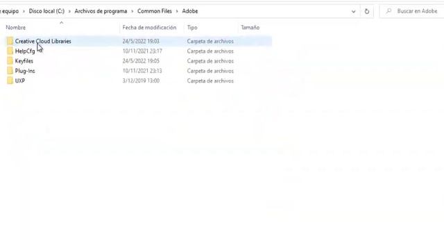Sort by Tipo column header

tap(192, 28)
